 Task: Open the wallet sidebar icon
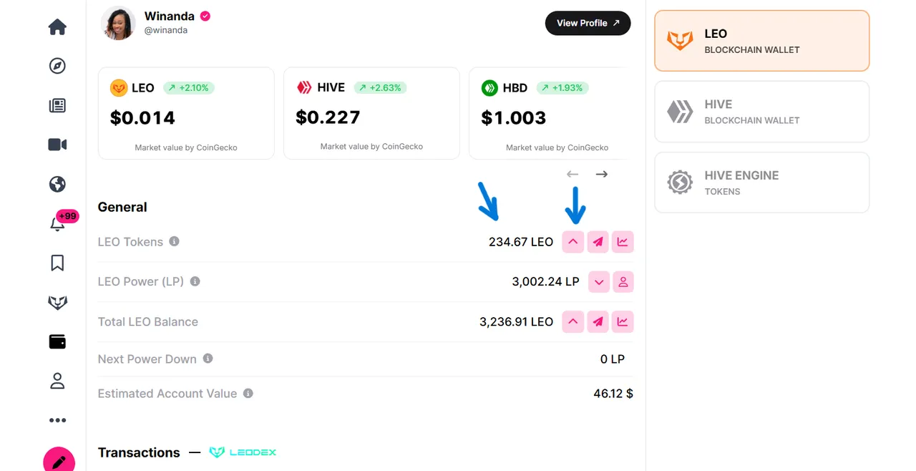point(57,341)
